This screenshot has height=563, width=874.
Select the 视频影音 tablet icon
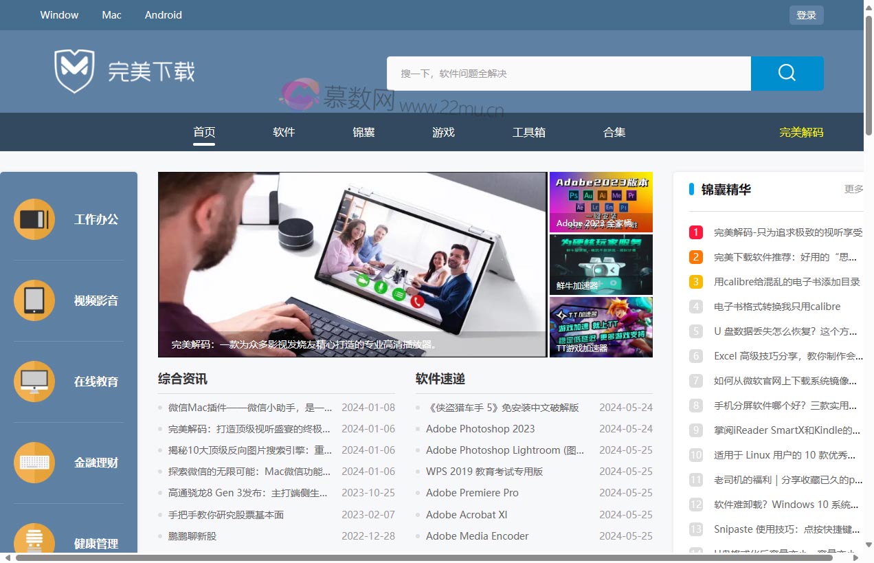click(34, 300)
